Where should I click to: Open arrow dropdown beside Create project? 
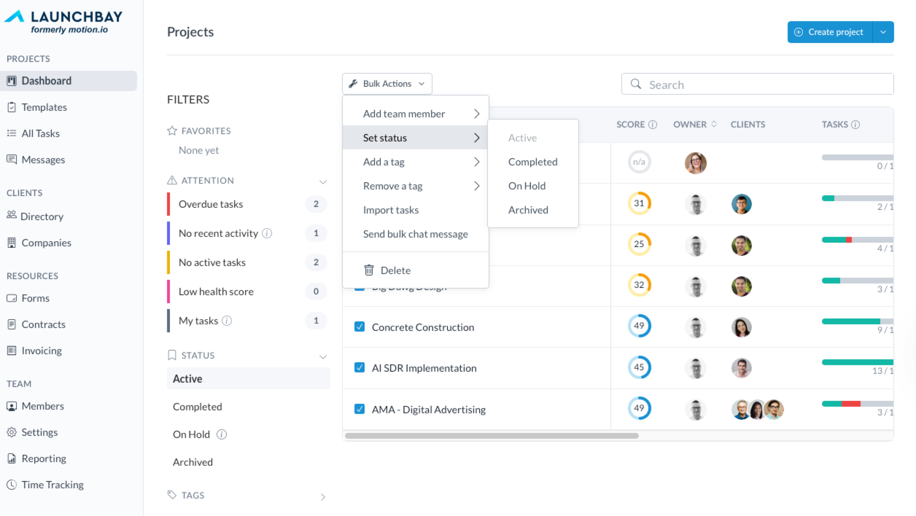coord(883,32)
